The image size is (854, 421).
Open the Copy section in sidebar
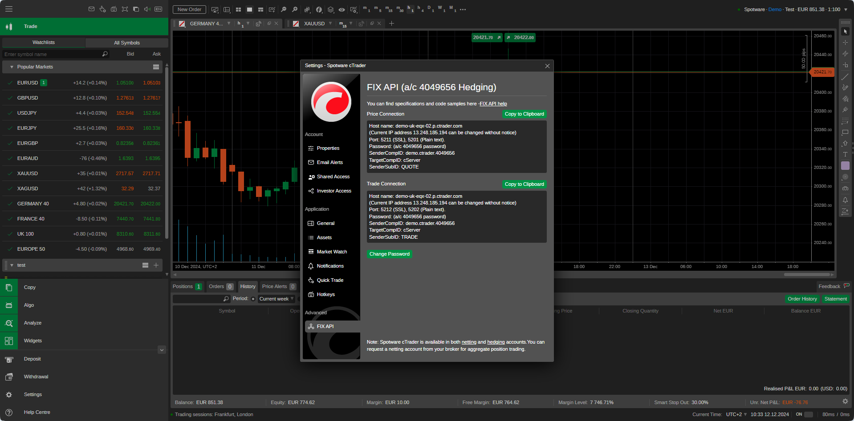pos(85,287)
